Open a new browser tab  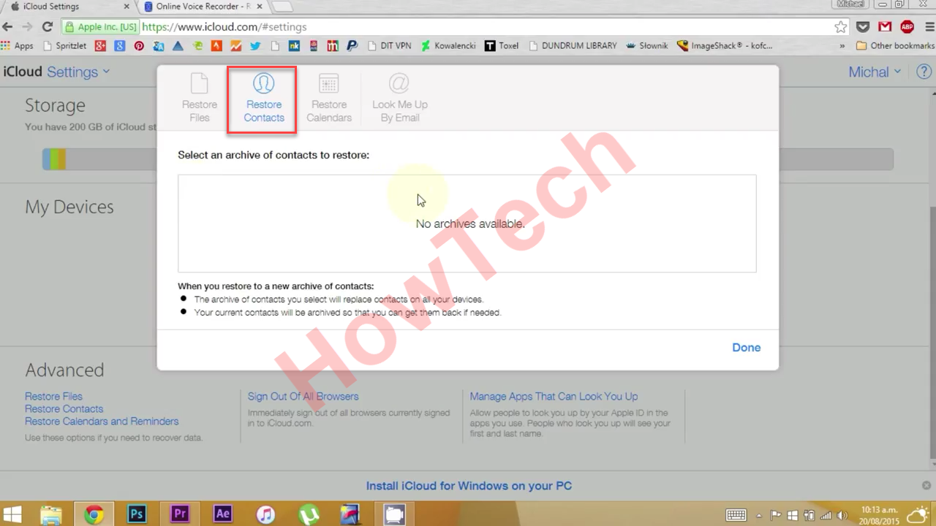point(282,7)
